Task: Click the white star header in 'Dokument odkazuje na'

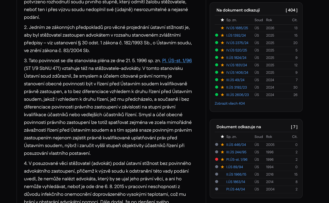Action: click(222, 137)
